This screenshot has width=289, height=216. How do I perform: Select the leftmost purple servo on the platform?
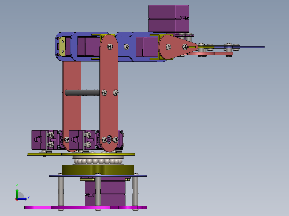coord(47,140)
